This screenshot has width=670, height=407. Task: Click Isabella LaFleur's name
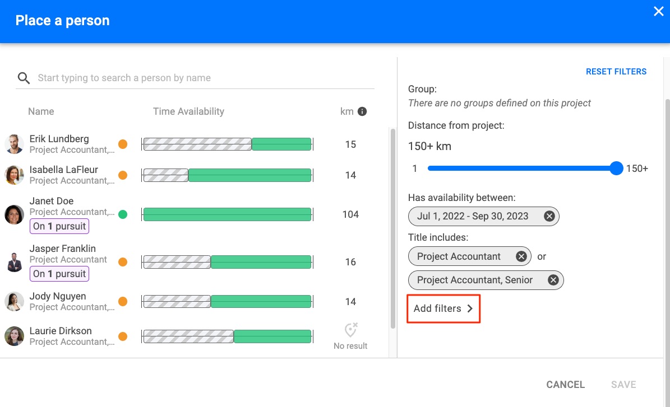point(64,170)
